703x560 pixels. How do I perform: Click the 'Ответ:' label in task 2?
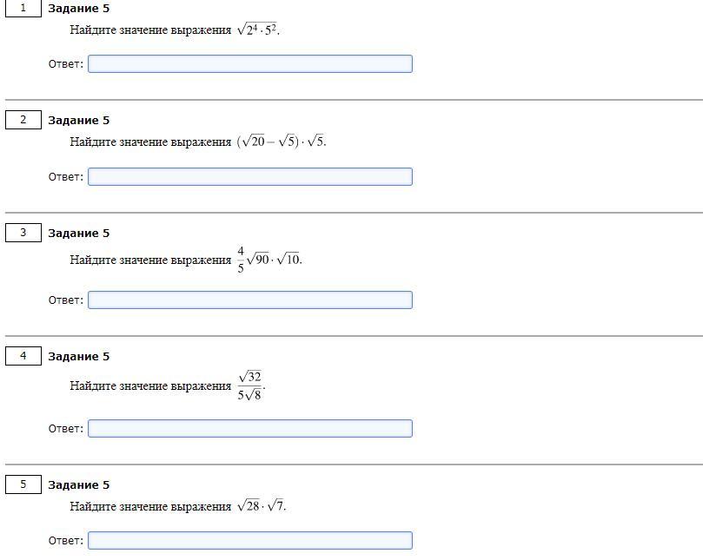pyautogui.click(x=66, y=177)
